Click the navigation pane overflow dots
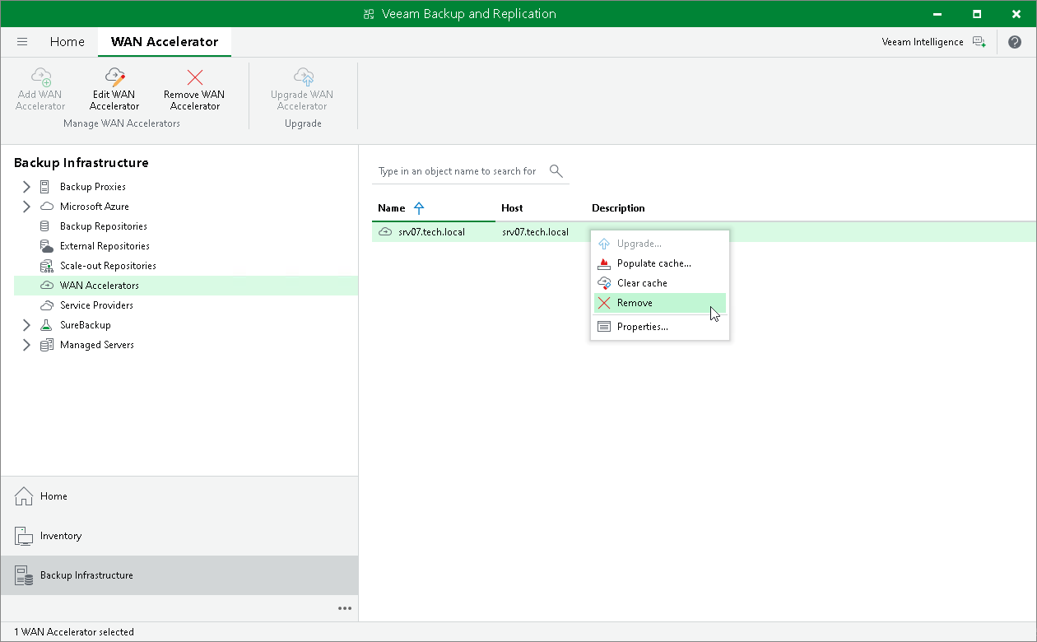Image resolution: width=1037 pixels, height=642 pixels. click(x=345, y=608)
